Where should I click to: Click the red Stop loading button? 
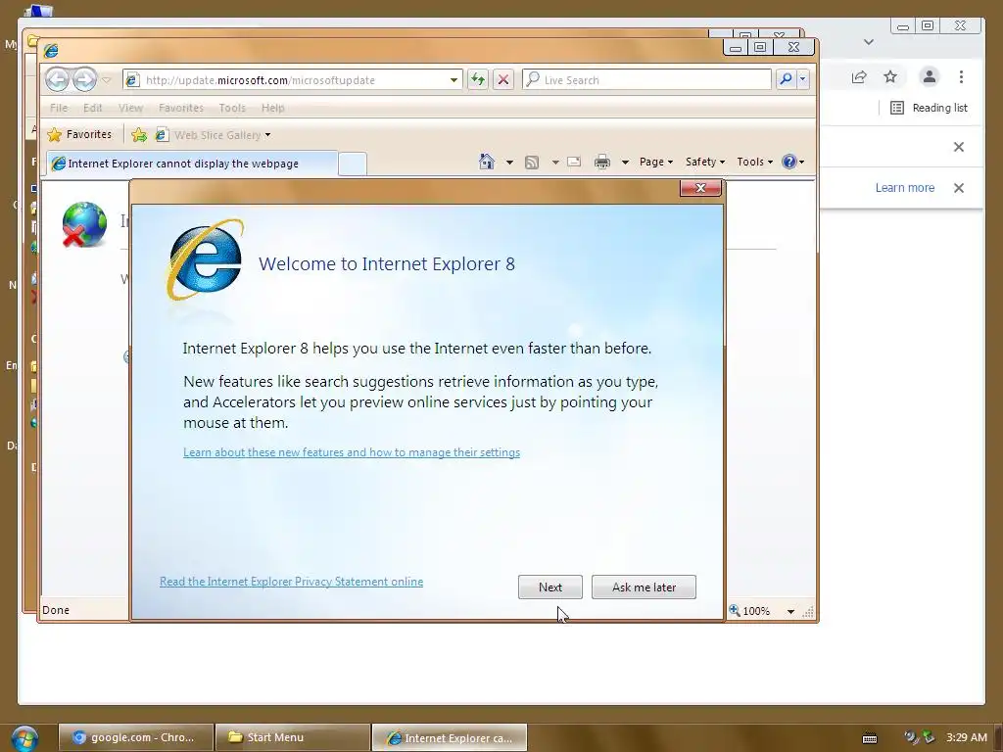click(503, 80)
